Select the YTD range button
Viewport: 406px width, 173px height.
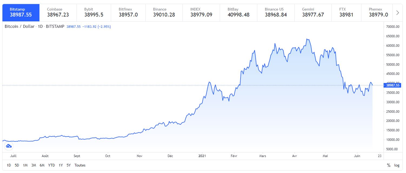click(x=51, y=165)
